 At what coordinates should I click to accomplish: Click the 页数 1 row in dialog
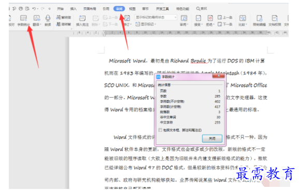coord(190,91)
